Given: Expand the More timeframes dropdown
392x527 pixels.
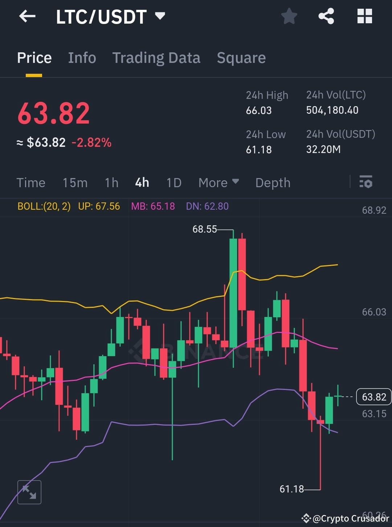Looking at the screenshot, I should [218, 183].
